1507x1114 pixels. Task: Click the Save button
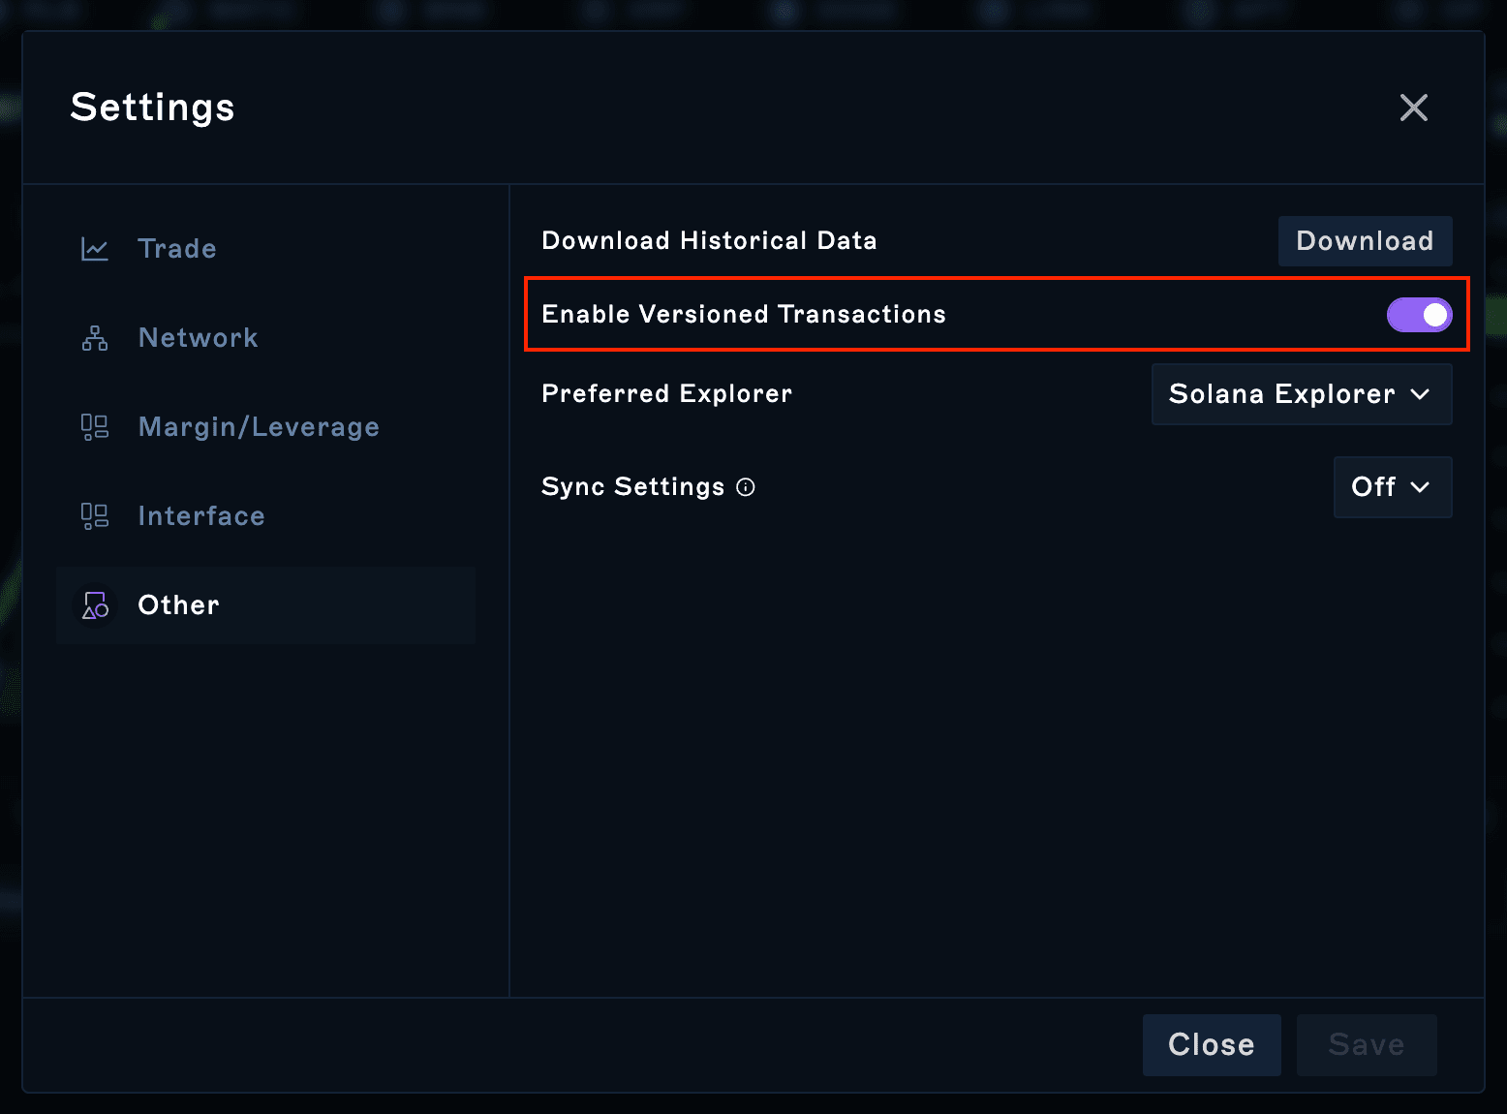pyautogui.click(x=1366, y=1044)
